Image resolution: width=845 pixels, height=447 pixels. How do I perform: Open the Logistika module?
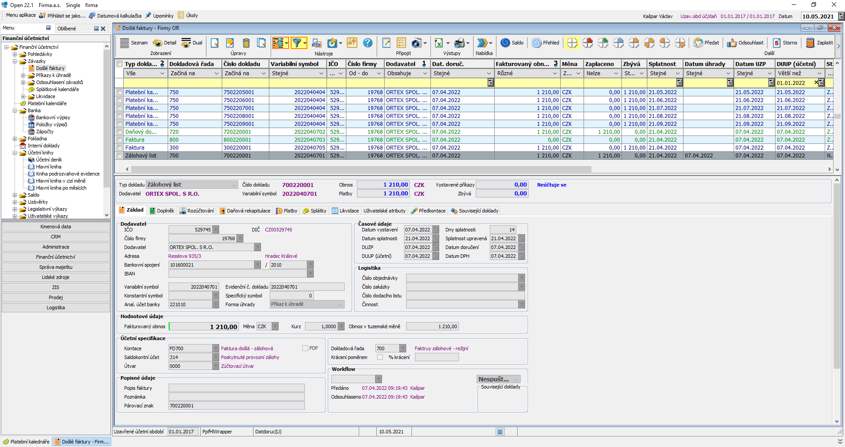tap(56, 308)
